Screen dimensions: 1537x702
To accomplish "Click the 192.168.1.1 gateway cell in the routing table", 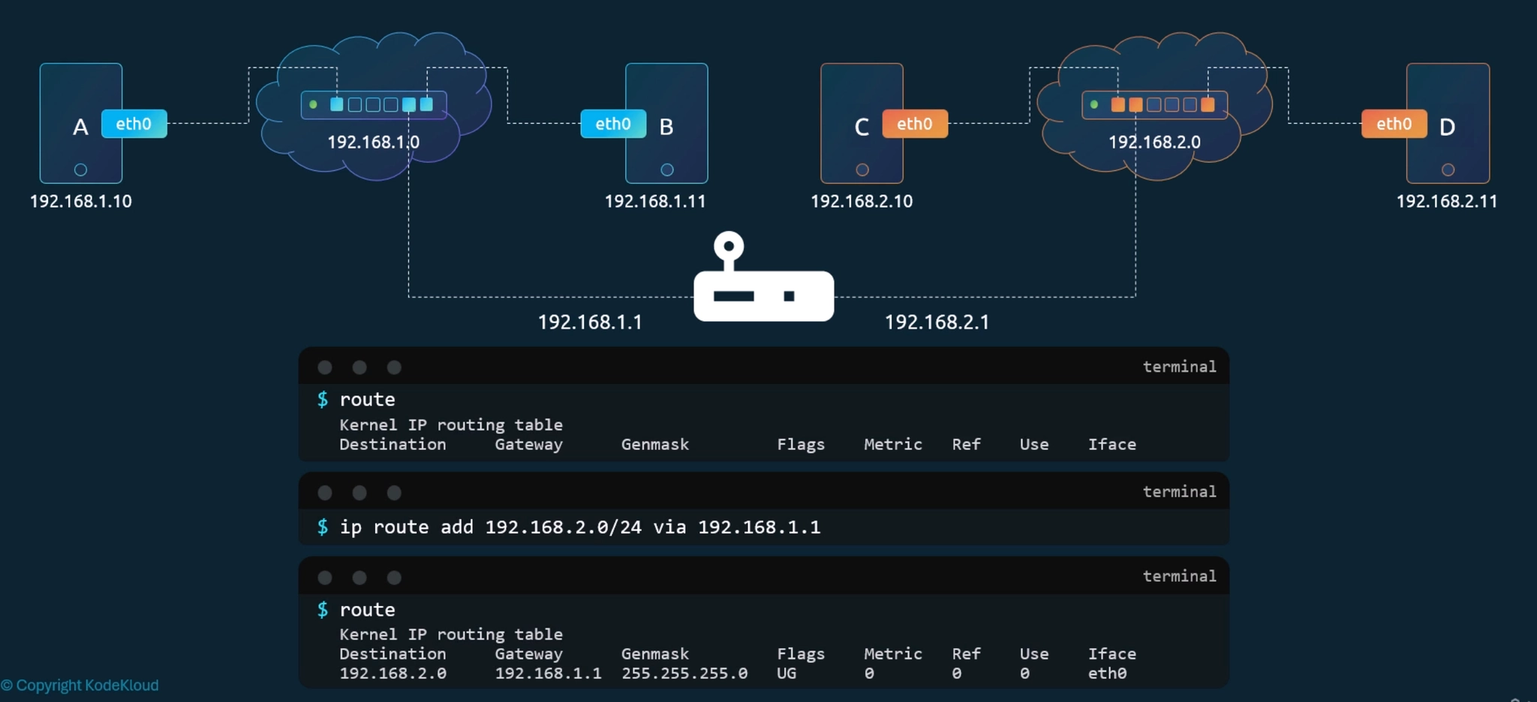I will click(x=548, y=673).
